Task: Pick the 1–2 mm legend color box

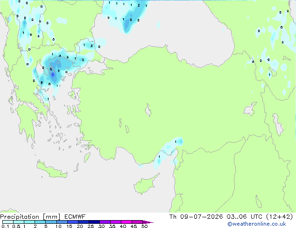Action: (x=29, y=222)
